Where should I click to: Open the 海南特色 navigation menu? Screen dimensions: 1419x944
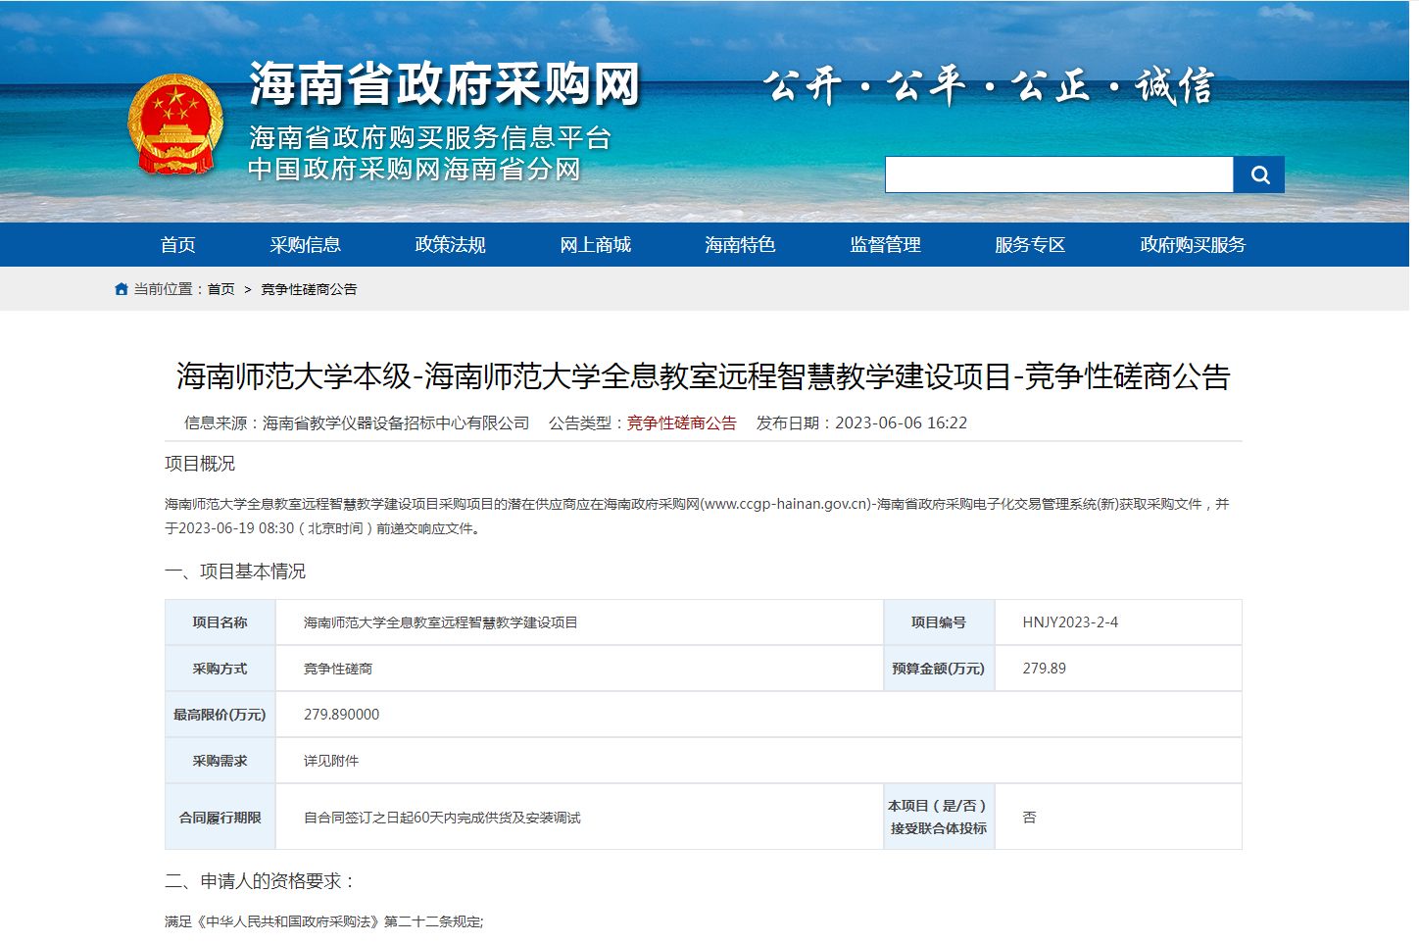click(740, 245)
